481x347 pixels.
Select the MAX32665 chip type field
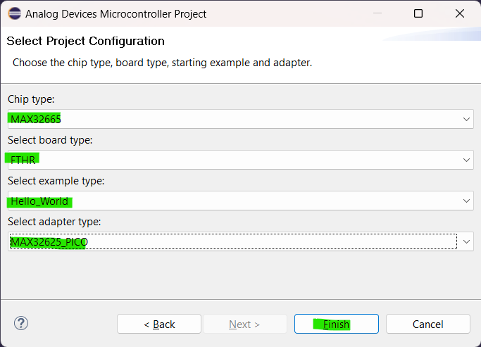click(x=241, y=119)
